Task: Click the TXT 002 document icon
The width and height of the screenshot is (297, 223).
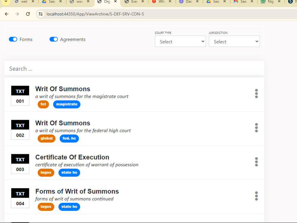Action: coord(20,130)
